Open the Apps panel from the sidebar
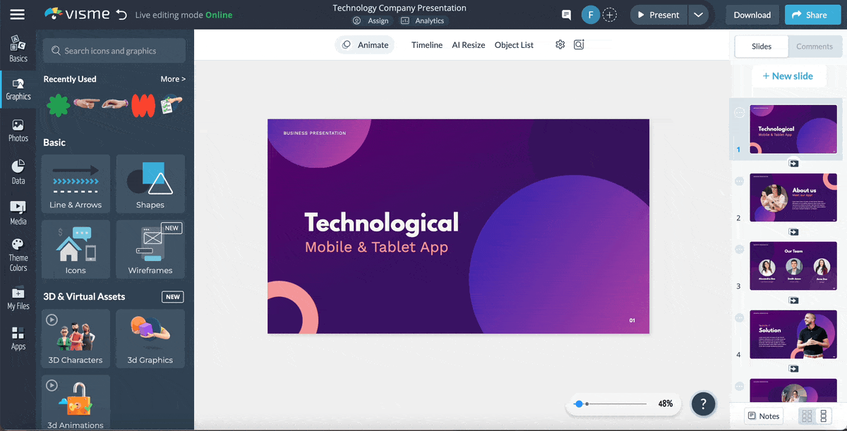Image resolution: width=847 pixels, height=431 pixels. [18, 336]
